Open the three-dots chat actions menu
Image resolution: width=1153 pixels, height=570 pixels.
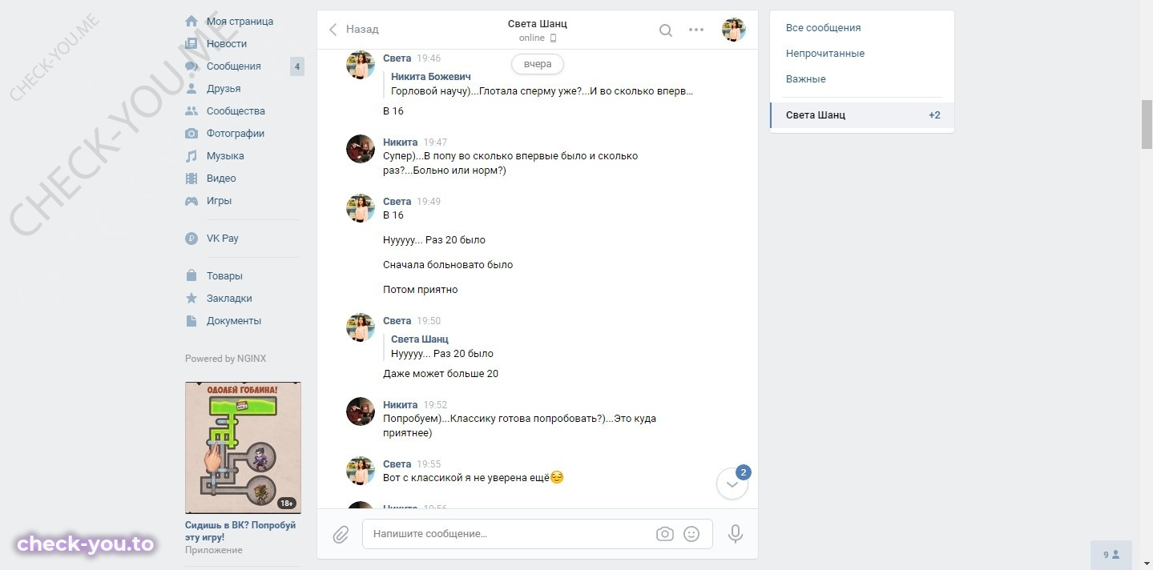point(696,30)
